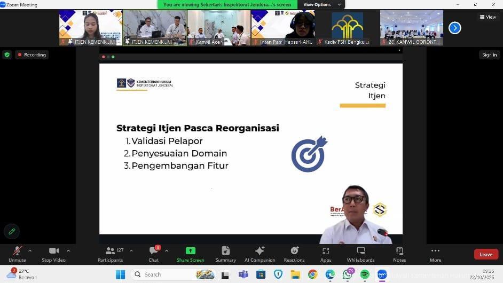Open the View layout menu
The width and height of the screenshot is (503, 283).
tap(487, 17)
